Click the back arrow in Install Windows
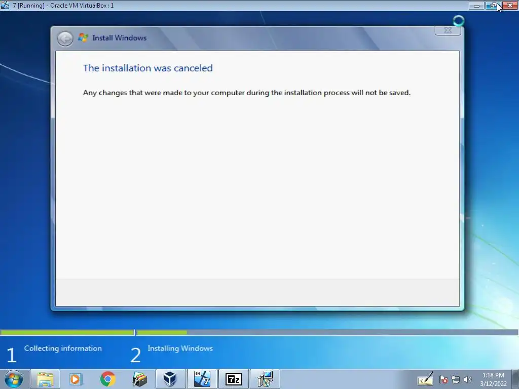This screenshot has width=519, height=389. click(65, 38)
